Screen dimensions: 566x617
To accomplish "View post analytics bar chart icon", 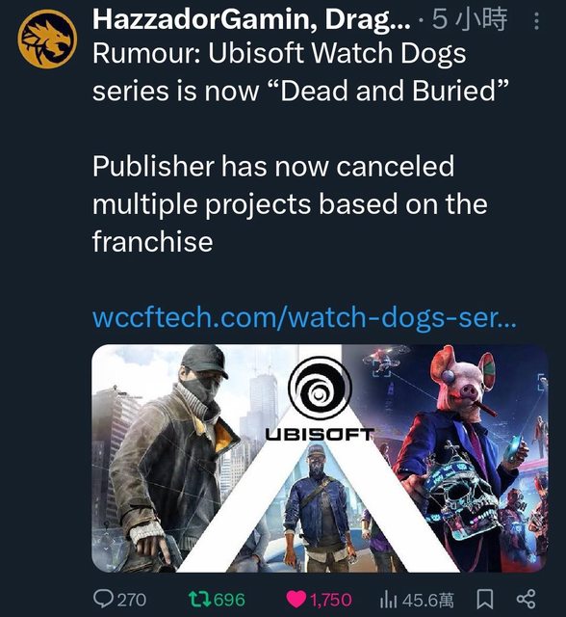I will 388,600.
